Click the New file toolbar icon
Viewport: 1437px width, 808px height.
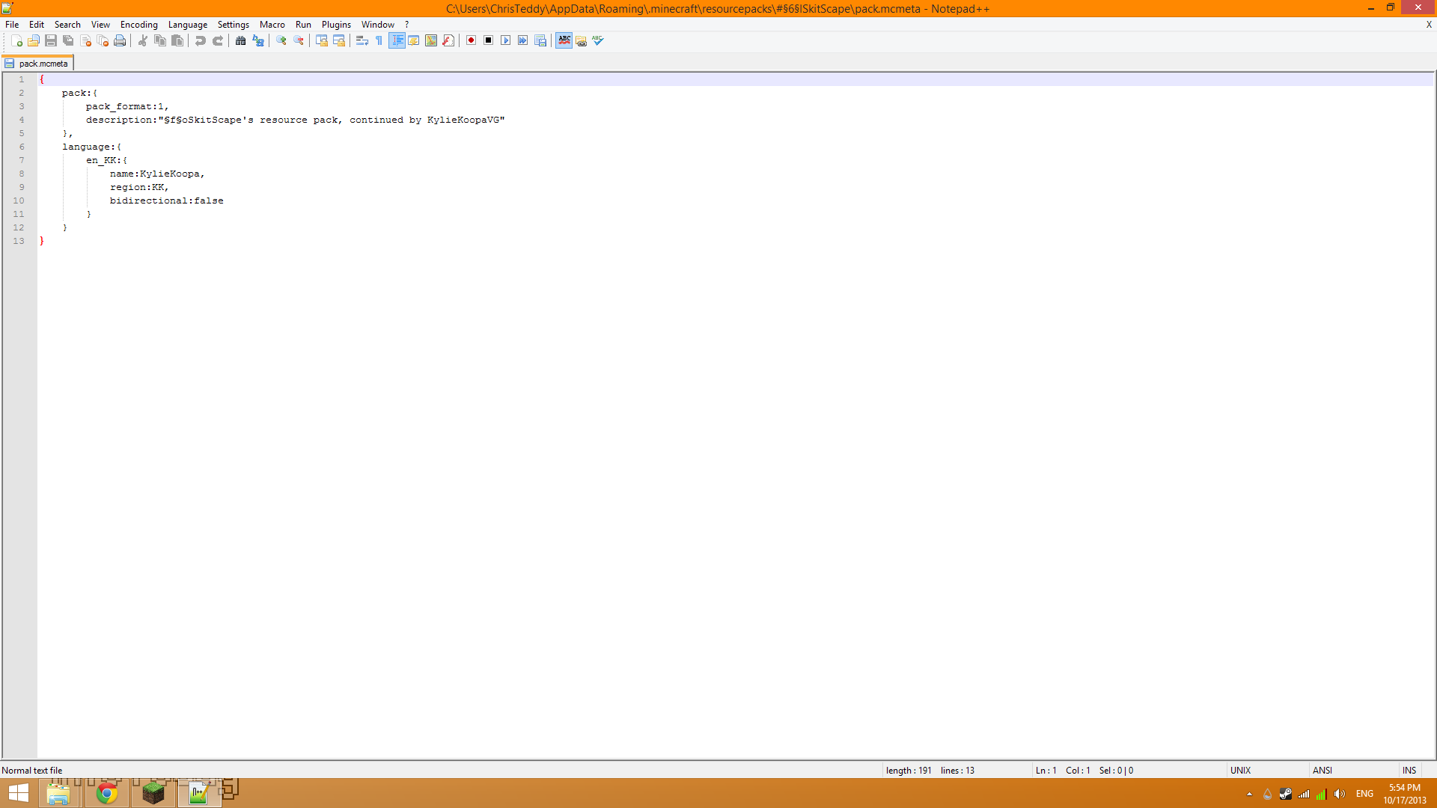coord(16,40)
